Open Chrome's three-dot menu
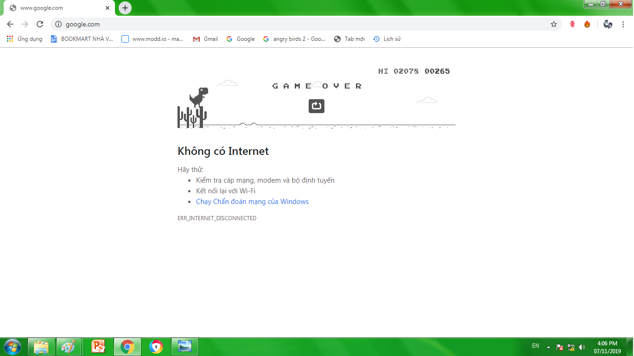Screen dimensions: 634x356 pos(623,24)
